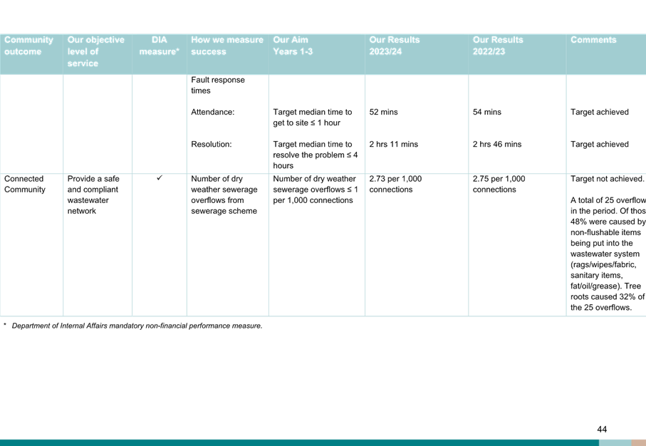This screenshot has width=646, height=446.
Task: Click the "2.73 per 1,000 connections" value
Action: (395, 185)
